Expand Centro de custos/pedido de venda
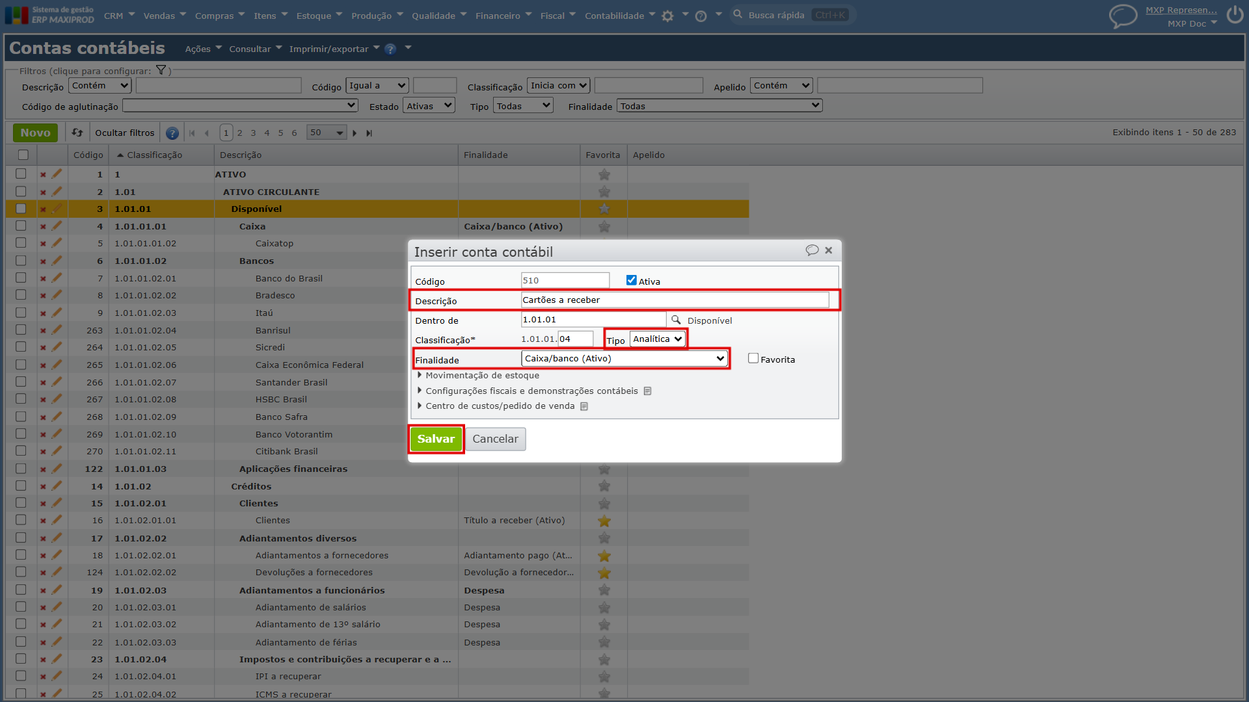Viewport: 1249px width, 702px height. (x=496, y=406)
